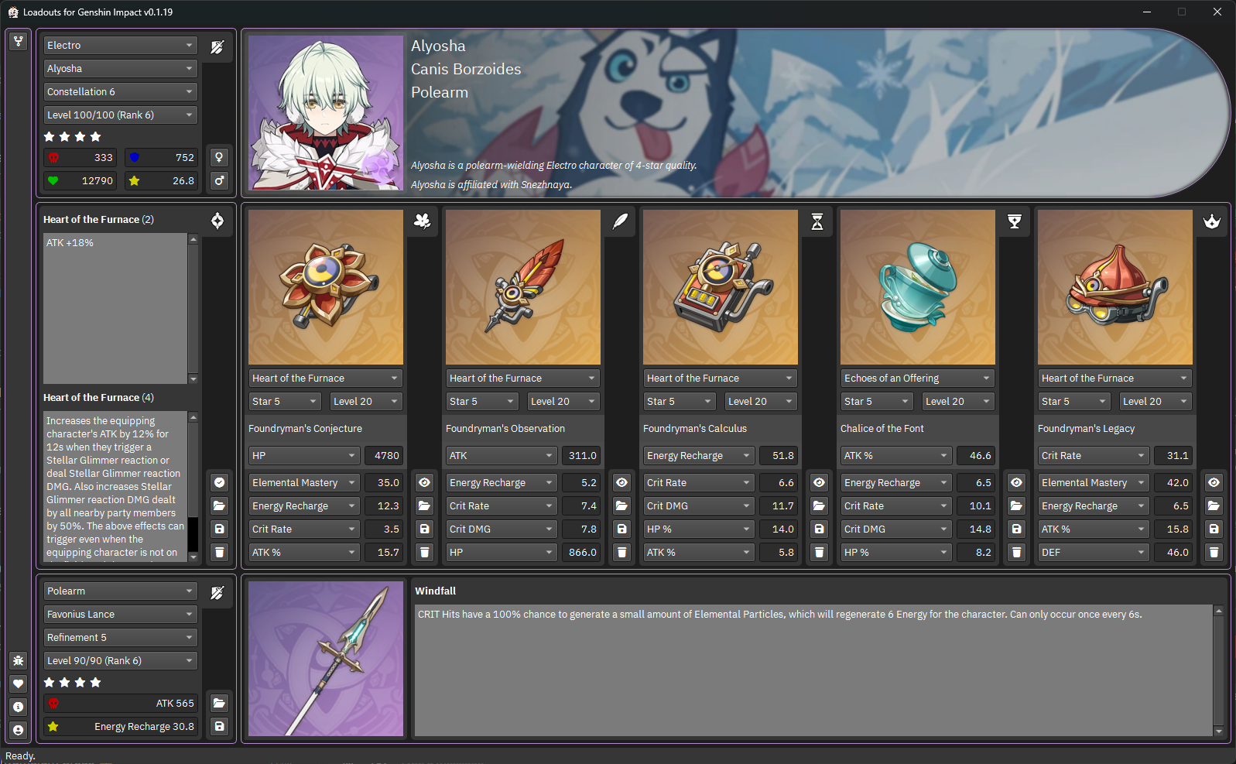Open DEF substat dropdown on Foundryman's Legacy
Image resolution: width=1236 pixels, height=764 pixels.
tap(1094, 553)
